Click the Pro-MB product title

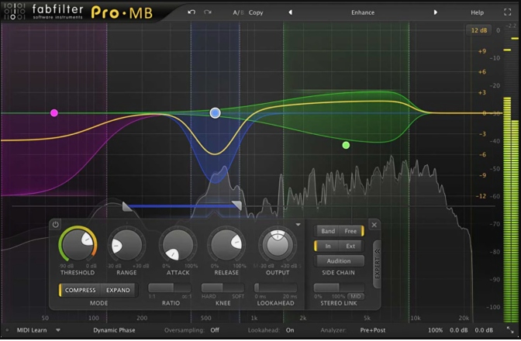pyautogui.click(x=122, y=12)
